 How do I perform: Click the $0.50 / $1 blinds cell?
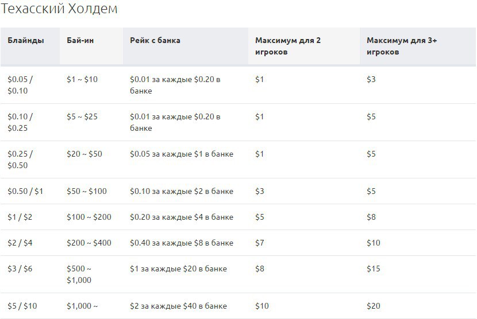25,192
